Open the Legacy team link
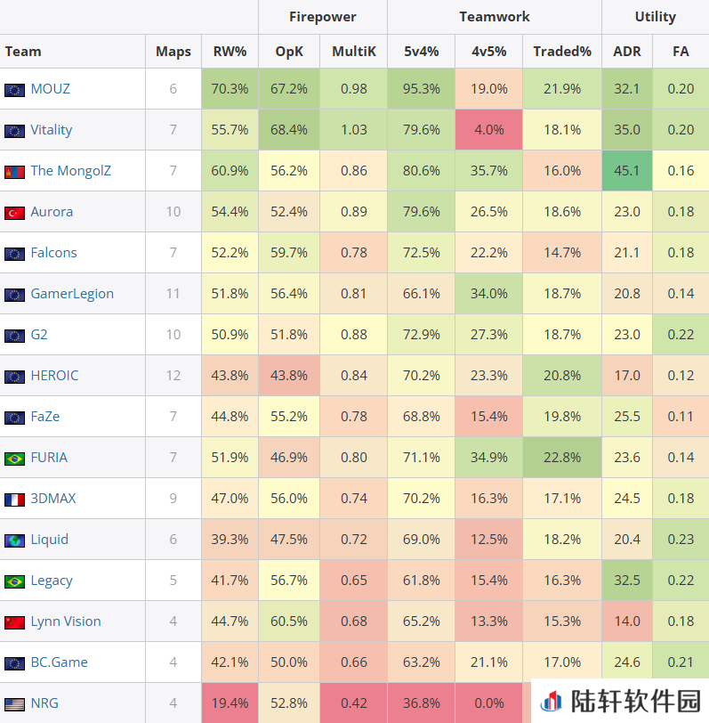Screen dimensions: 709x723 (x=52, y=581)
